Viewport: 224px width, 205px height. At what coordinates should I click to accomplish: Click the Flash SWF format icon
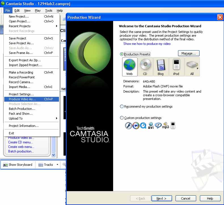(x=128, y=126)
